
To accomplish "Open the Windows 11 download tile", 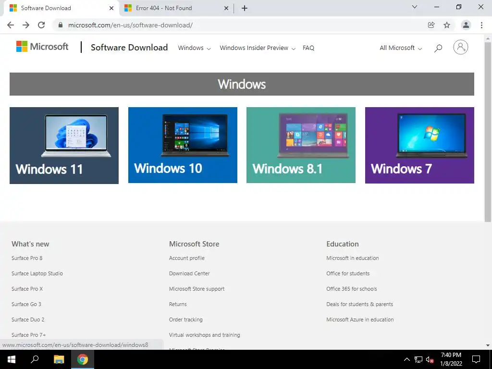I will point(64,146).
